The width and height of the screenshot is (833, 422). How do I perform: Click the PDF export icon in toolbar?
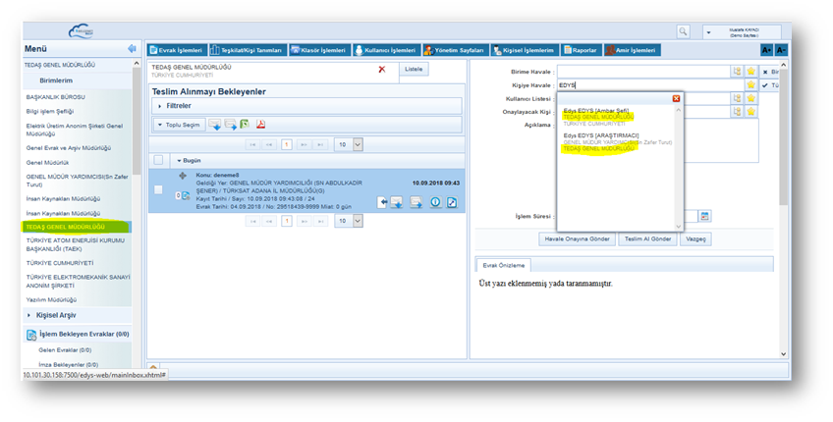(261, 125)
